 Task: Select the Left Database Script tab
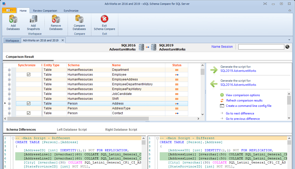[x=72, y=130]
